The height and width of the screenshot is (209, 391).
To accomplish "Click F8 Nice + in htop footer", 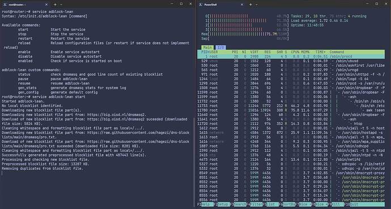I will [x=320, y=204].
